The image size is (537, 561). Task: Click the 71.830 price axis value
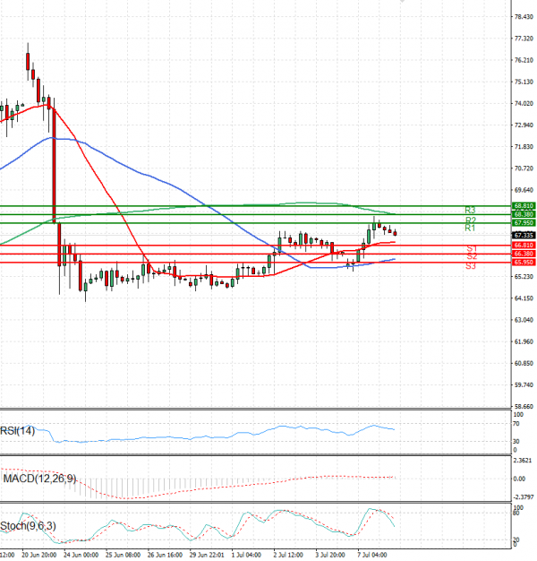point(524,147)
